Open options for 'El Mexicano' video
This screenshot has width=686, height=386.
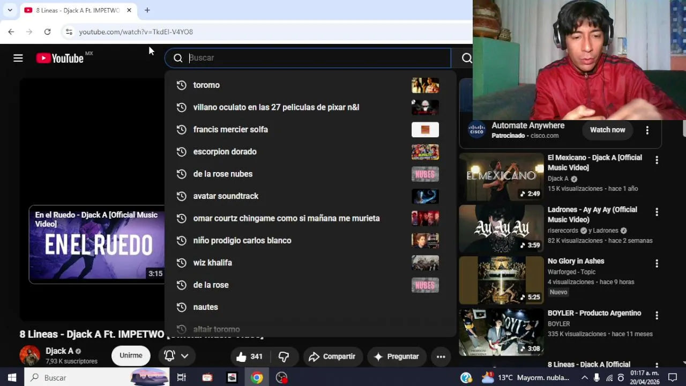point(657,160)
